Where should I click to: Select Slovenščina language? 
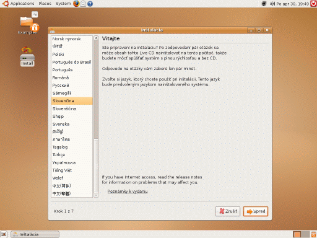click(72, 108)
